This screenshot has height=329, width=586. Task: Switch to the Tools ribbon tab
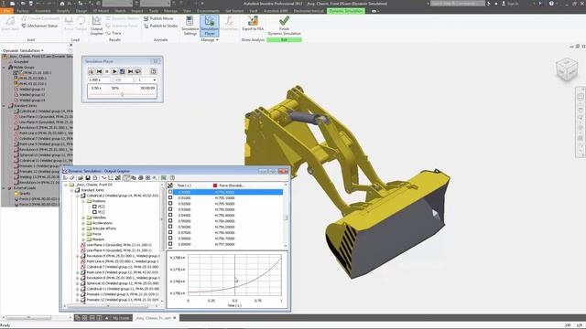[x=154, y=11]
